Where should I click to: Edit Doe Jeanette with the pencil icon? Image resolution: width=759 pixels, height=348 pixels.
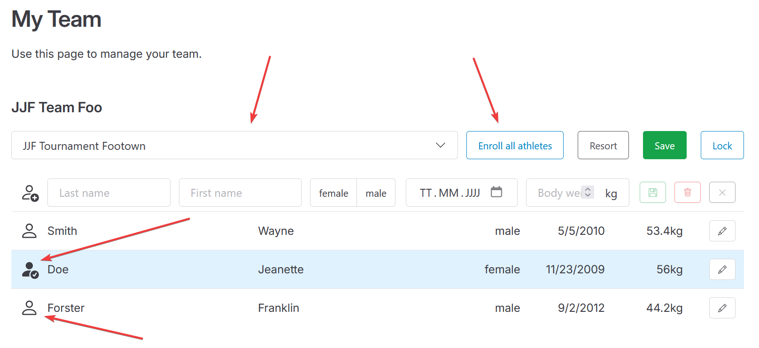tap(722, 270)
